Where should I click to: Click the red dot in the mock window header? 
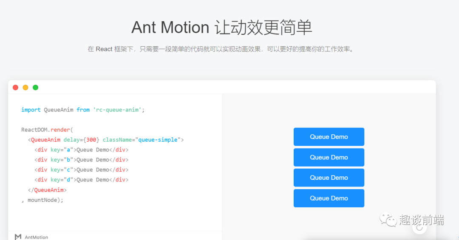point(16,88)
